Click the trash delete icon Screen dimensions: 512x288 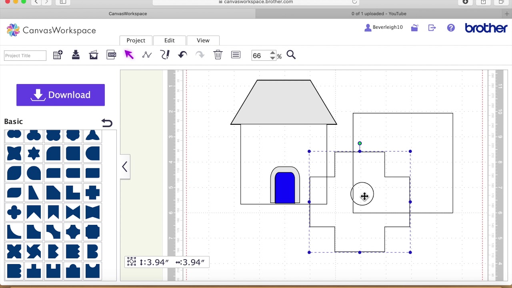[218, 55]
